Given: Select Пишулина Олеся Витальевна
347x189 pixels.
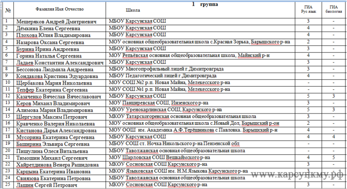Looking at the screenshot, I should (x=52, y=151).
